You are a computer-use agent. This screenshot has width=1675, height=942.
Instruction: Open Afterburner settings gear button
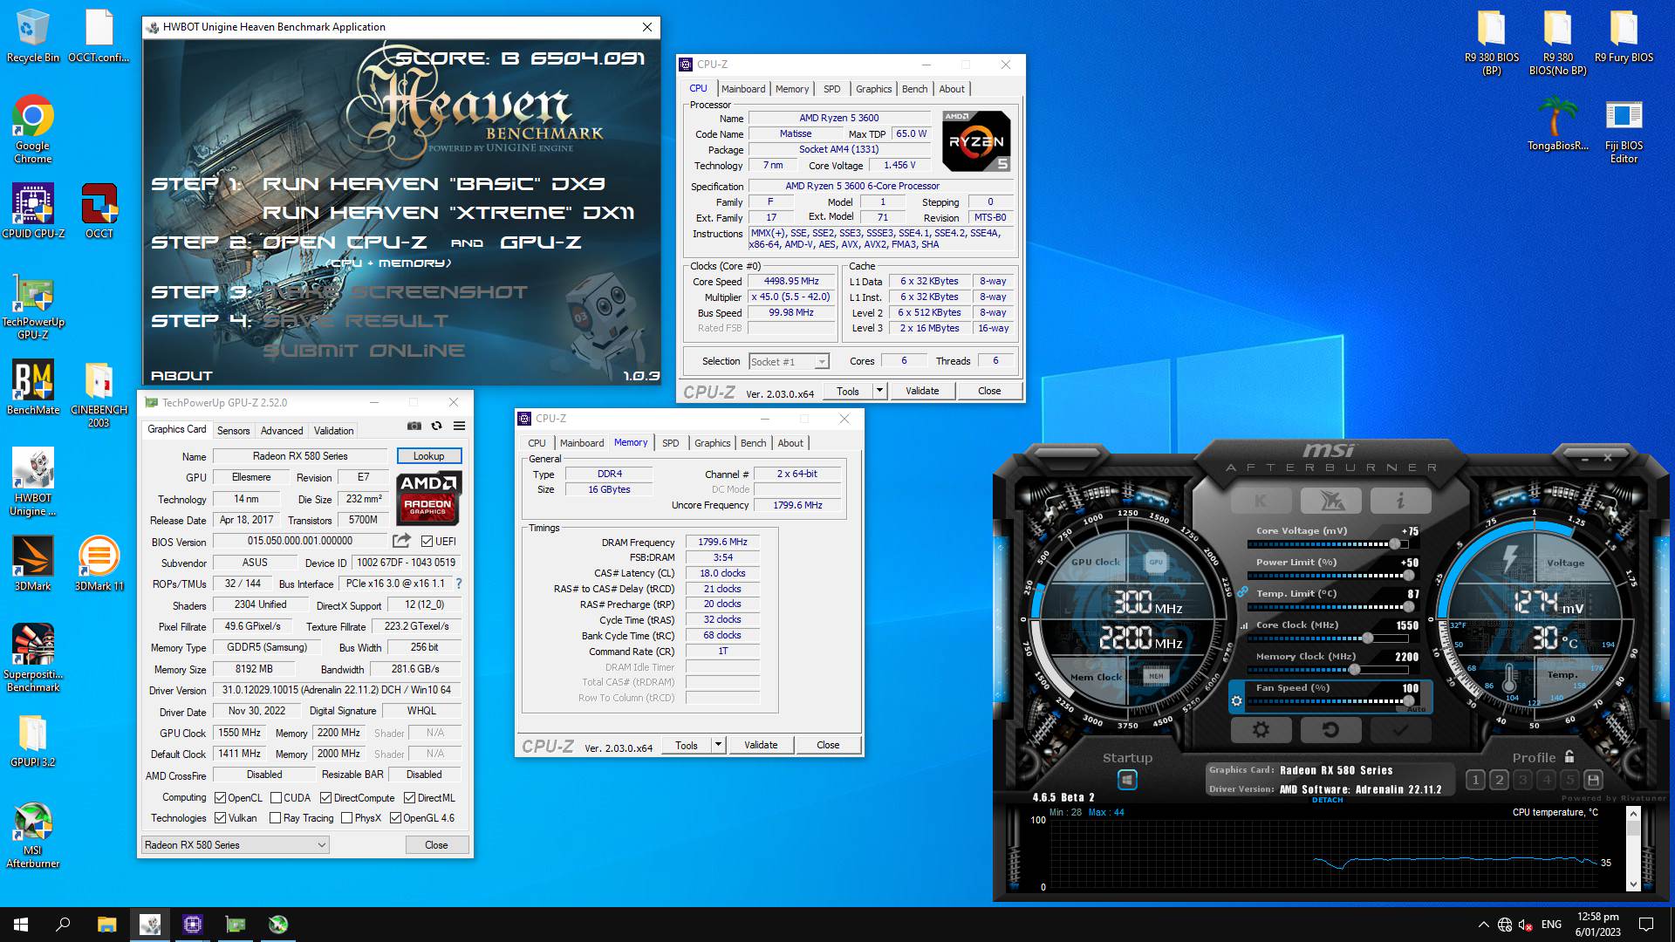1261,730
